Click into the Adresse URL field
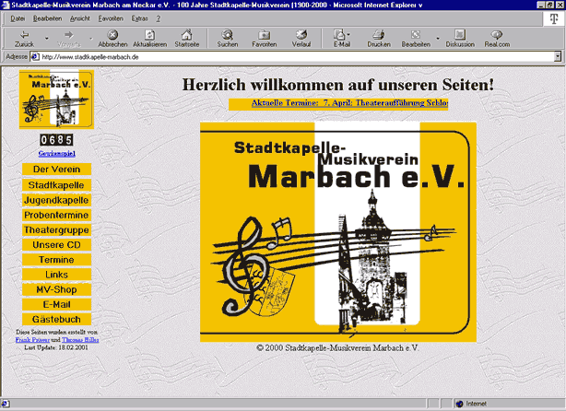 click(277, 56)
